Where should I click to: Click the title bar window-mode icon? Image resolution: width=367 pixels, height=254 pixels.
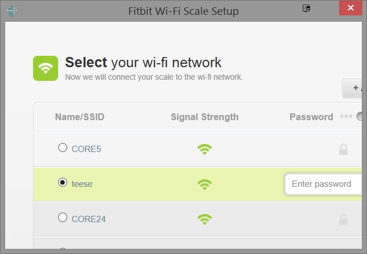point(307,9)
